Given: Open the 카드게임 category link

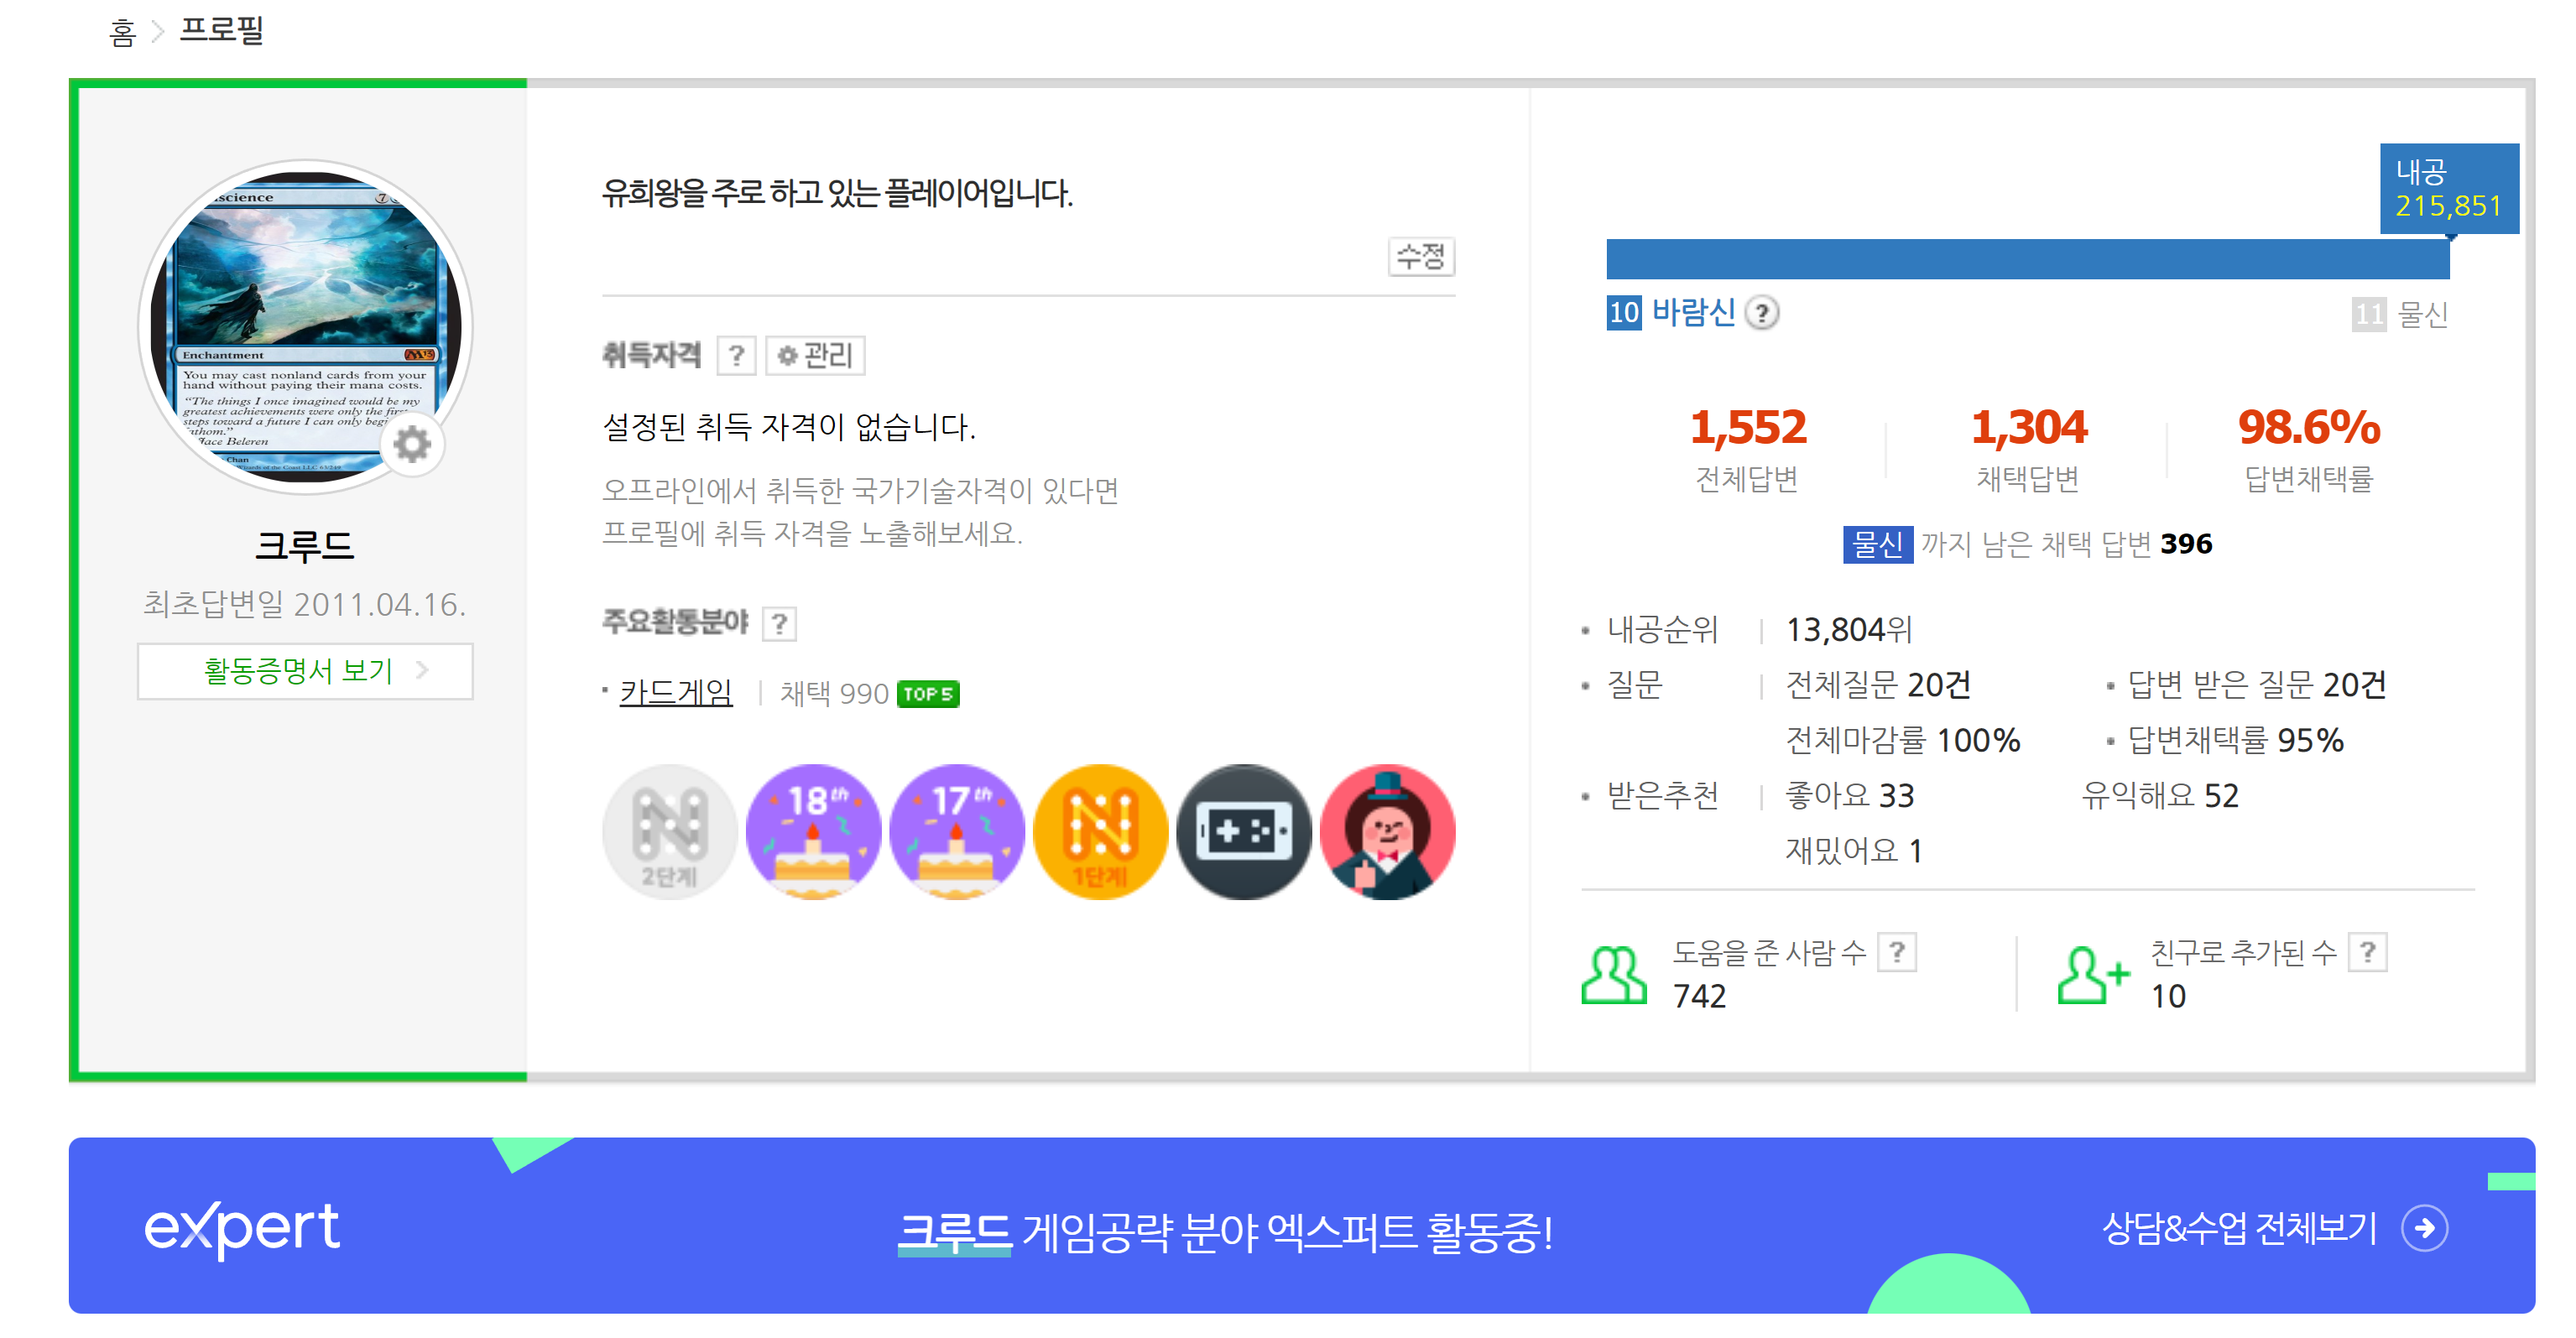Looking at the screenshot, I should pos(676,692).
